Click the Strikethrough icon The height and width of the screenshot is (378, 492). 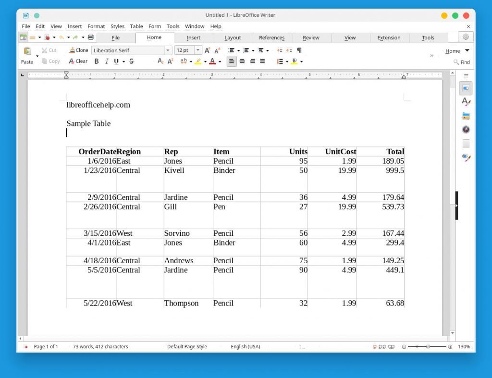tap(132, 61)
